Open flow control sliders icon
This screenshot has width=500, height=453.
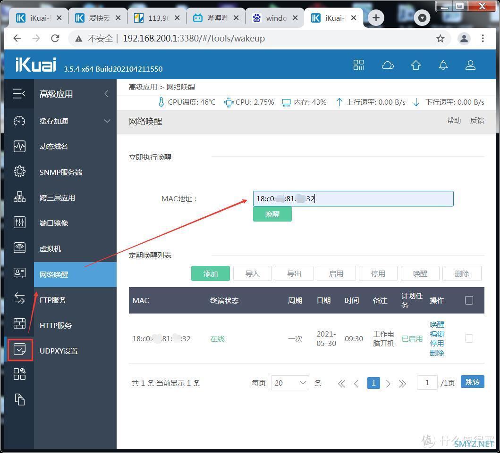[x=19, y=222]
